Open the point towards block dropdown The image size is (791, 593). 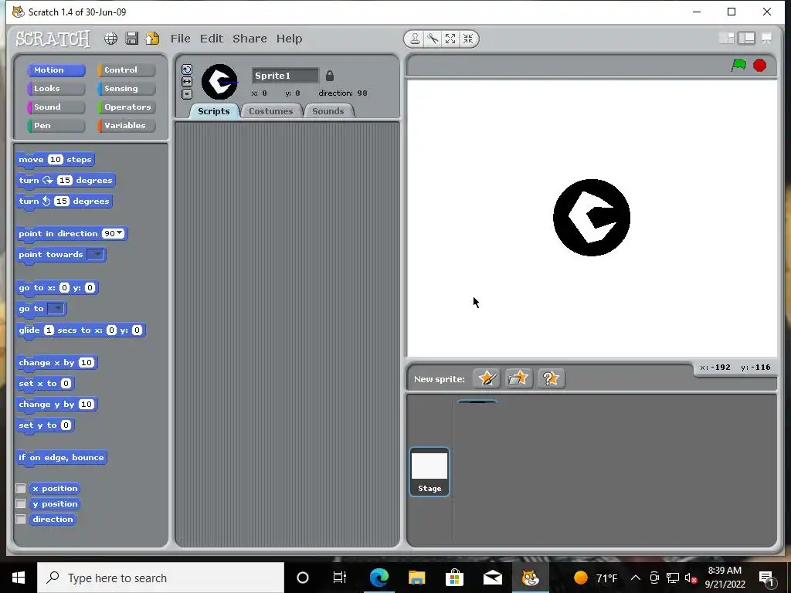(96, 255)
